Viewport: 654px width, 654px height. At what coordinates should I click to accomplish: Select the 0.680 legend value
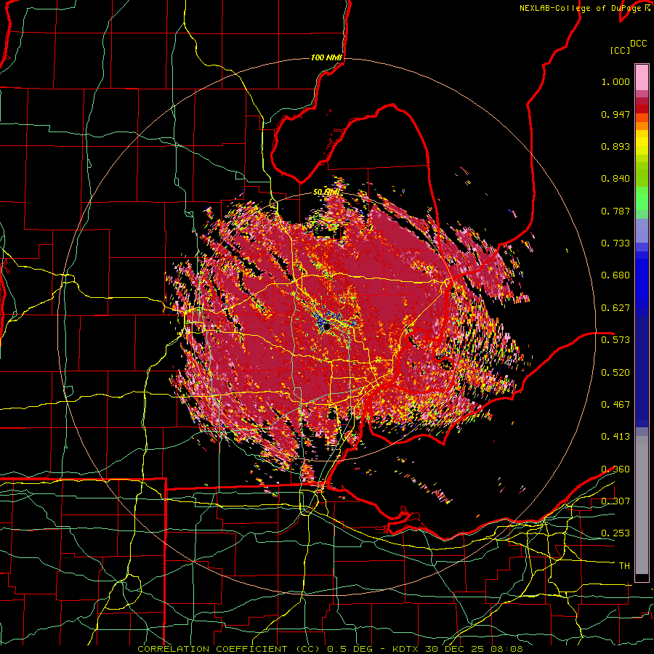[x=615, y=275]
